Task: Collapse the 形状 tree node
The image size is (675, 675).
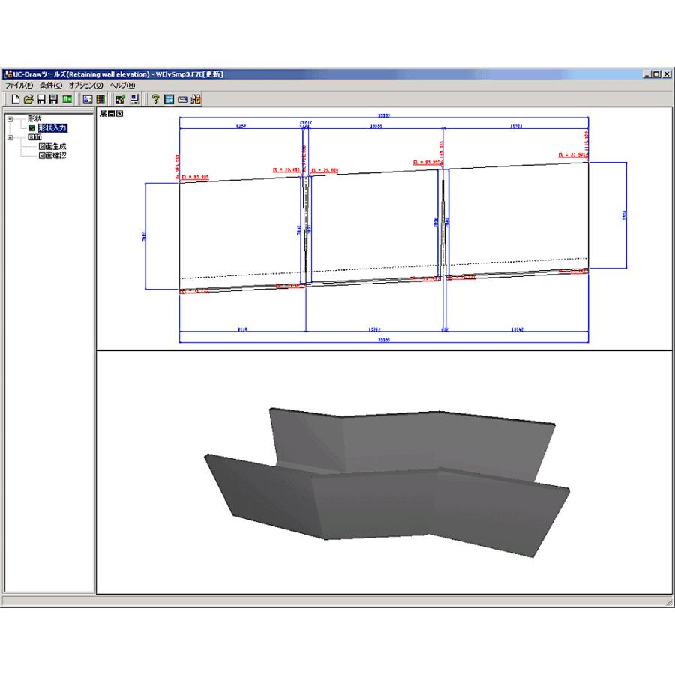Action: [10, 119]
